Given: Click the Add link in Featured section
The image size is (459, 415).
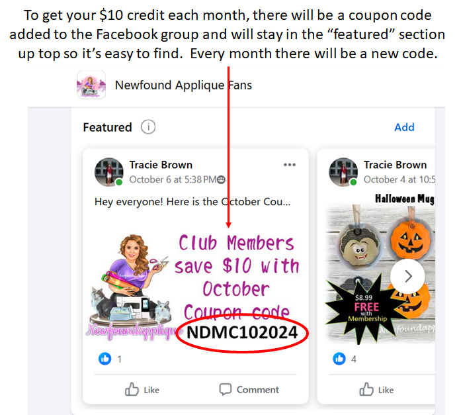Looking at the screenshot, I should (x=404, y=127).
